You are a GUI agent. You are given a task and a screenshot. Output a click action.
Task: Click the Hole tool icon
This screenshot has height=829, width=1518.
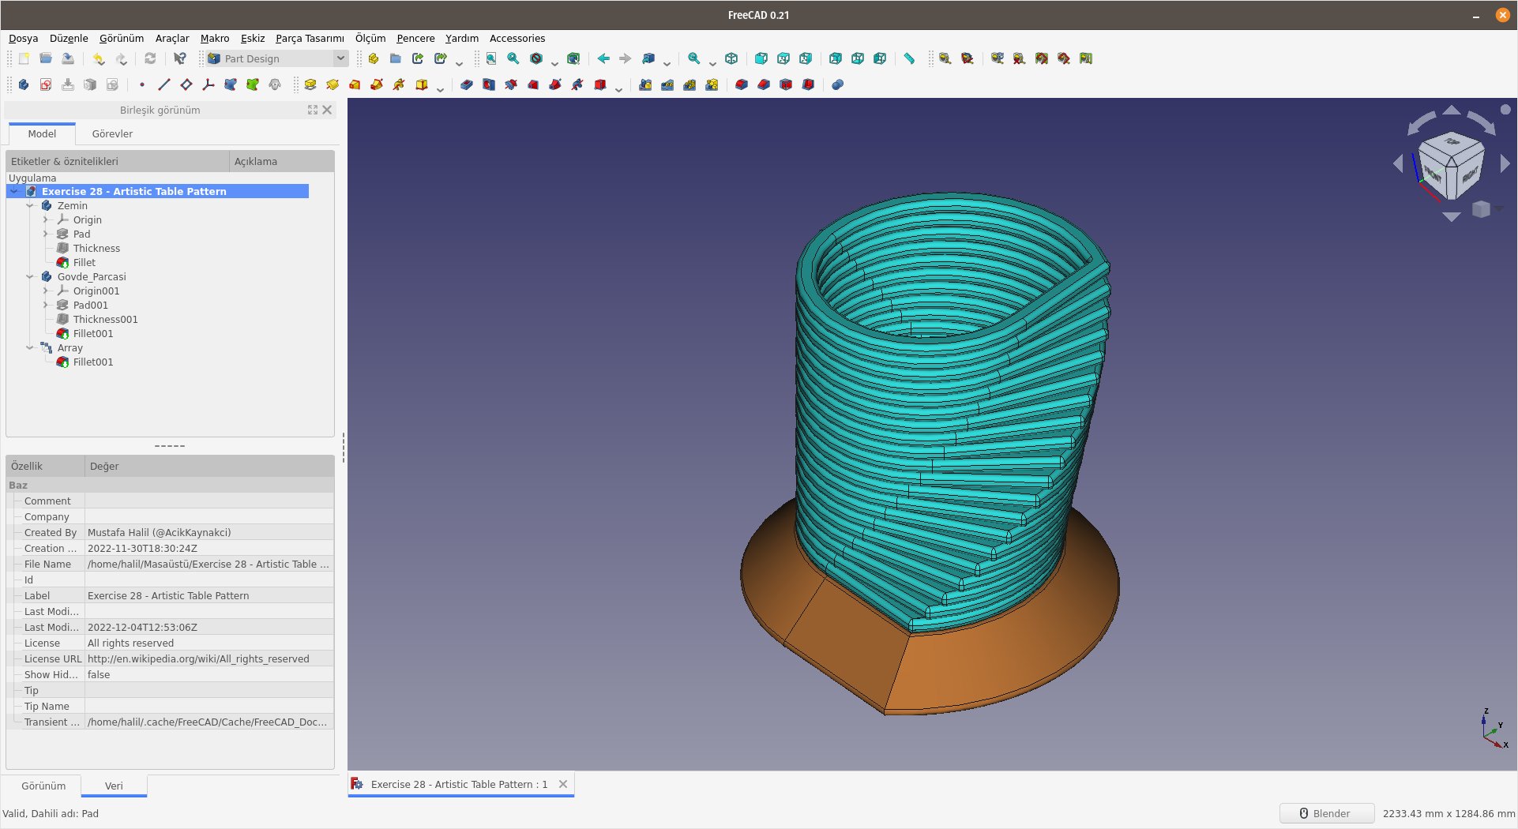(x=489, y=84)
